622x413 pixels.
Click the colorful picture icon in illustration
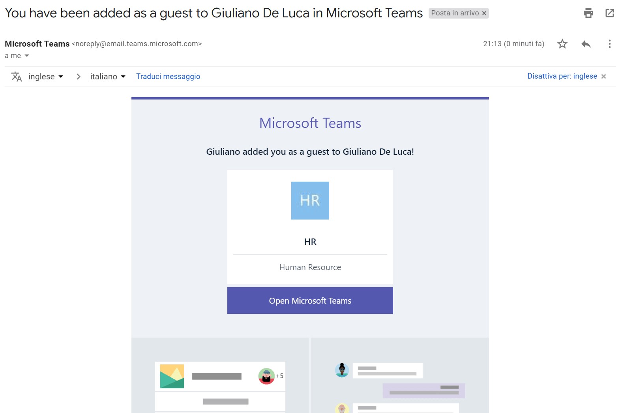[172, 376]
